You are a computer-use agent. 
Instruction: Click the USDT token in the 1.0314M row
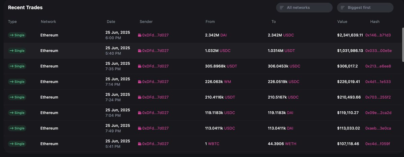pyautogui.click(x=290, y=51)
